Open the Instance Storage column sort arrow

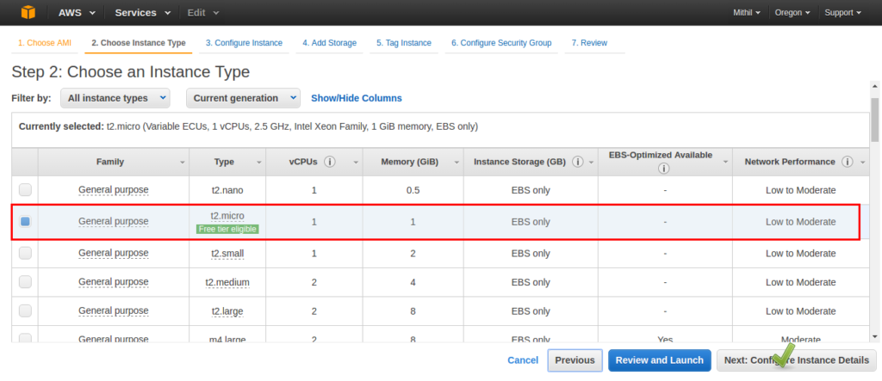click(x=591, y=163)
